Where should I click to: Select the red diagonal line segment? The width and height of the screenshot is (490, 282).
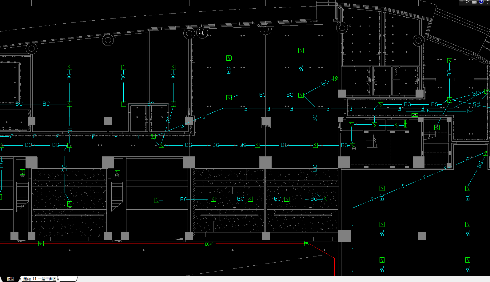pos(321,251)
